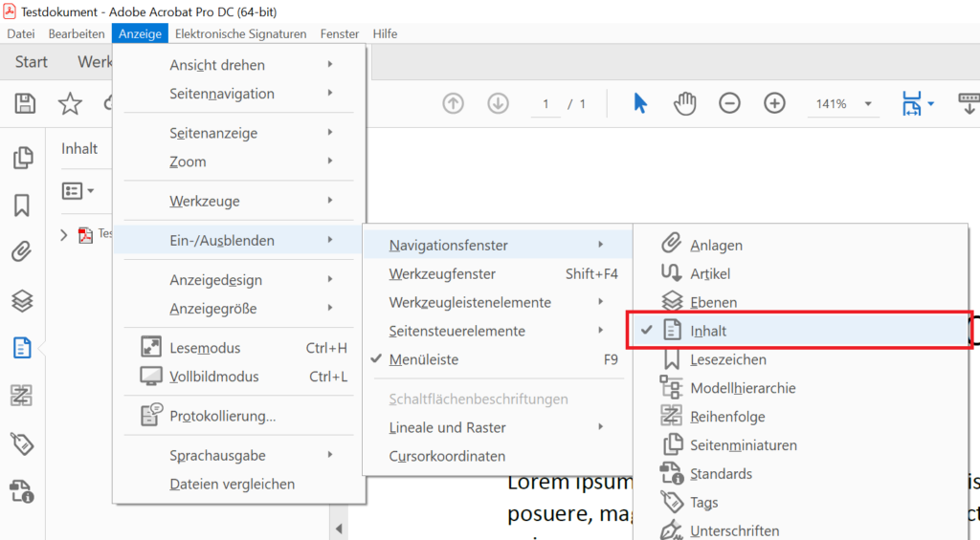Screen dimensions: 980x540
Task: Click the star bookmark icon in toolbar
Action: click(70, 104)
